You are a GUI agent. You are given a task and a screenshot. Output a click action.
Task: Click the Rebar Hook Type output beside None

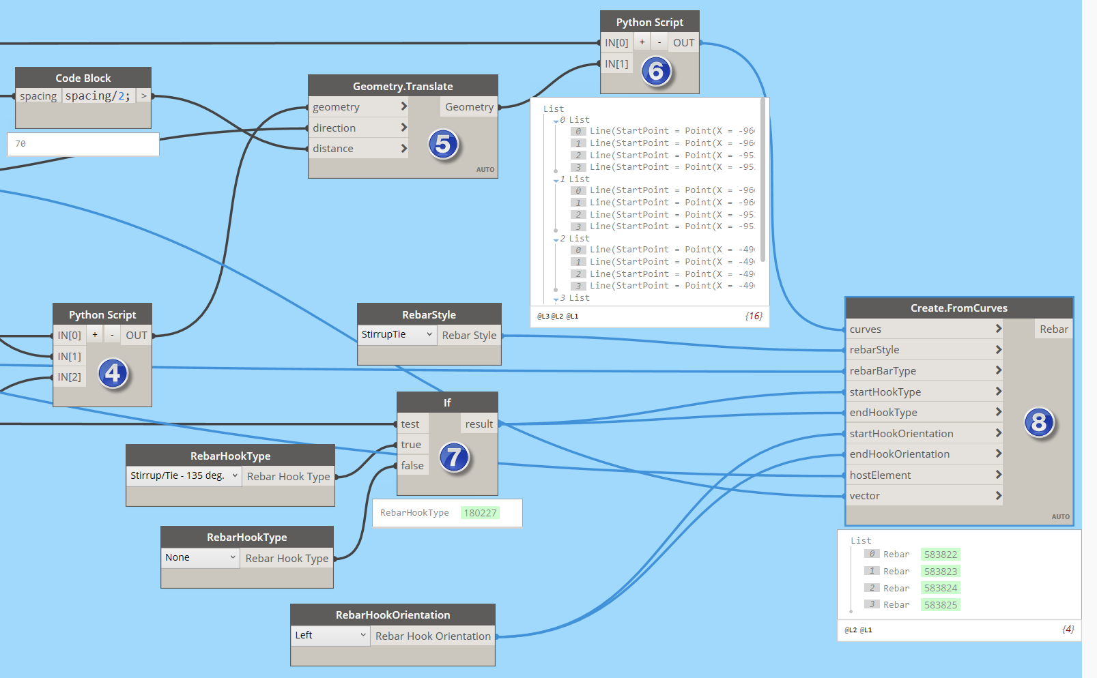(x=287, y=558)
